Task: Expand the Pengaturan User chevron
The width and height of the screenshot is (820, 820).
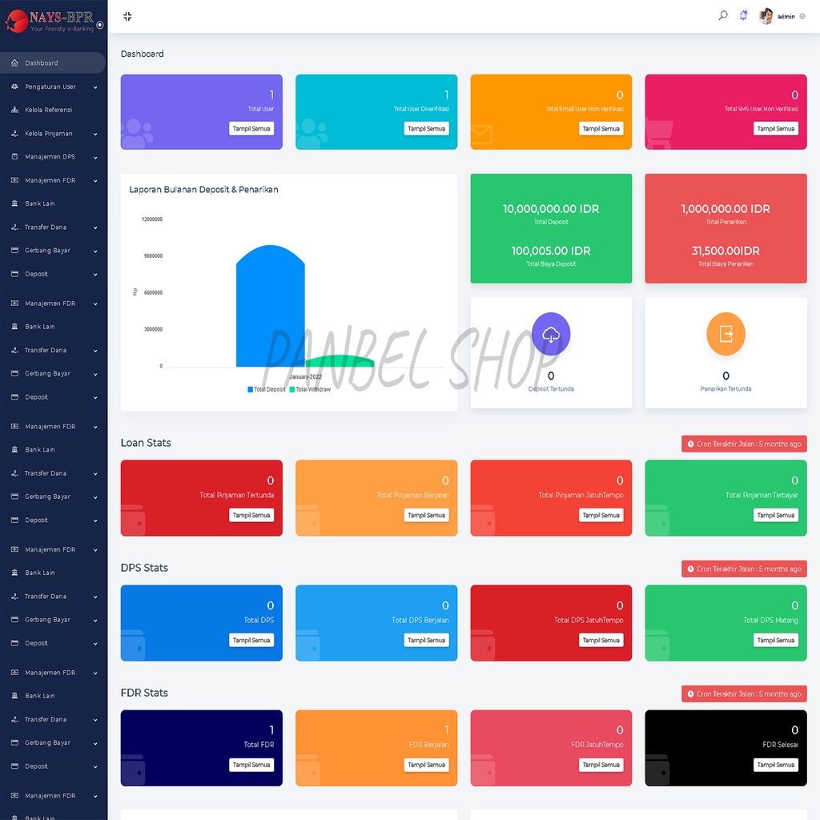Action: point(95,87)
